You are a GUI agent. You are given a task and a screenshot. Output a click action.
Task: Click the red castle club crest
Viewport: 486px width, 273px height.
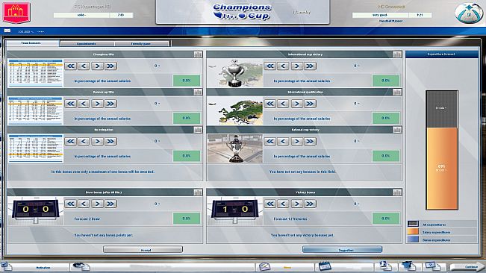pos(16,13)
